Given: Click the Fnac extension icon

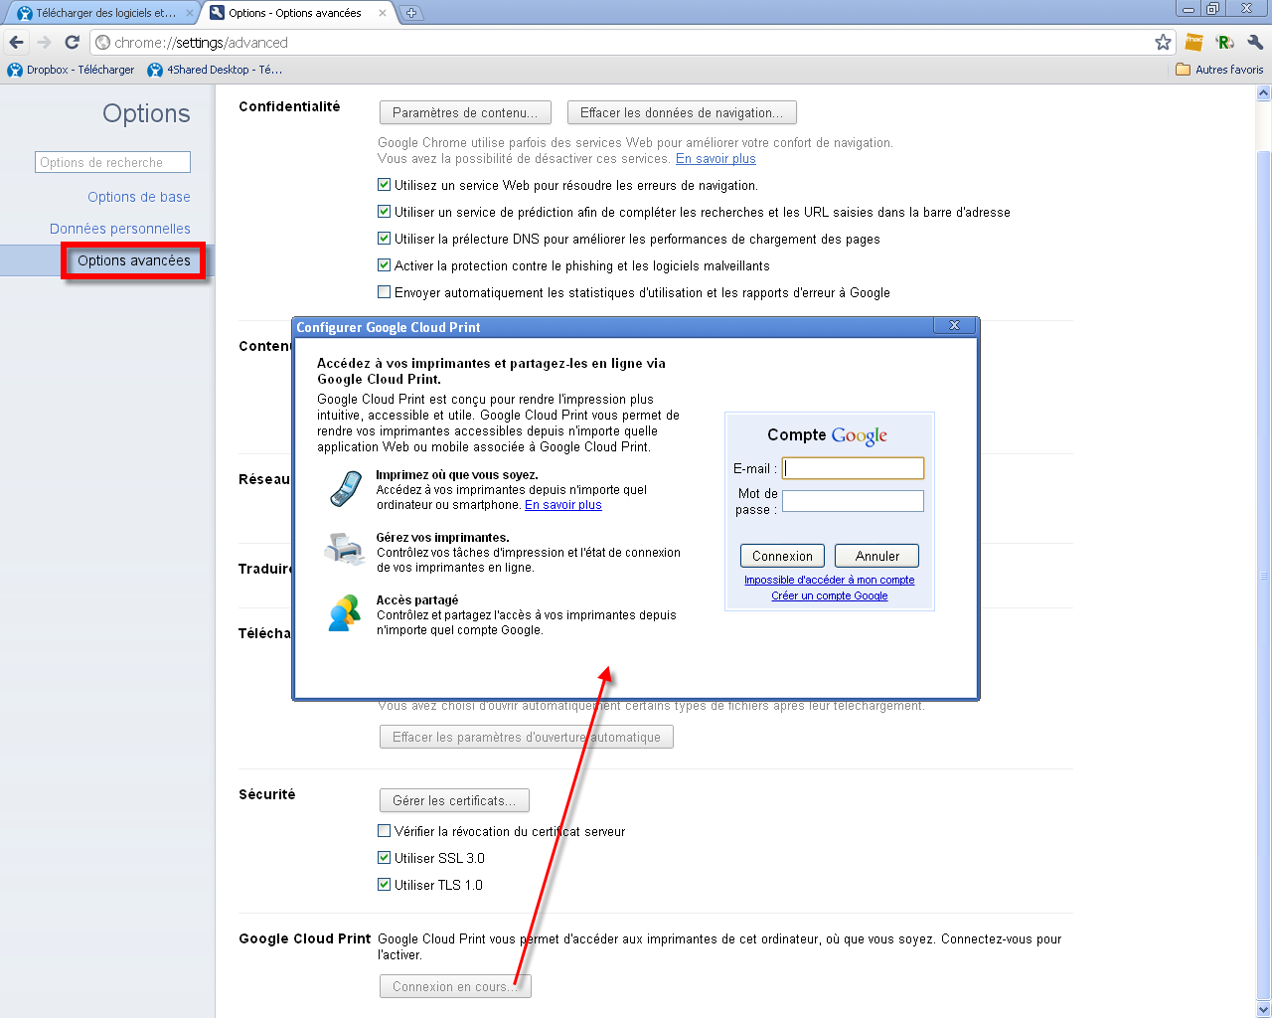Looking at the screenshot, I should [1194, 42].
